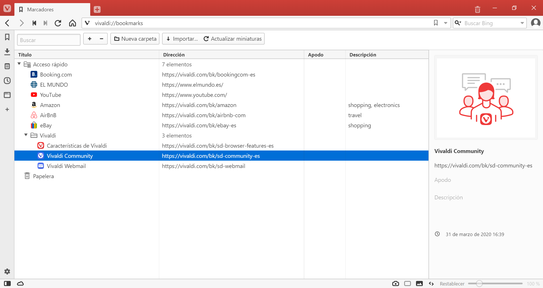Viewport: 543px width, 288px height.
Task: Click Actualizar miniaturas button
Action: click(x=232, y=39)
